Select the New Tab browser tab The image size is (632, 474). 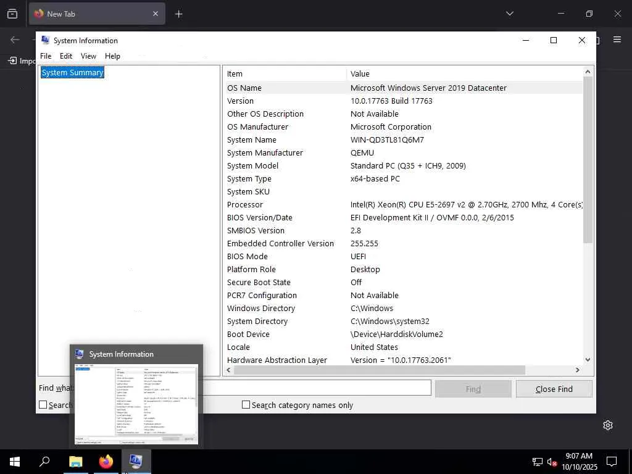(x=97, y=14)
